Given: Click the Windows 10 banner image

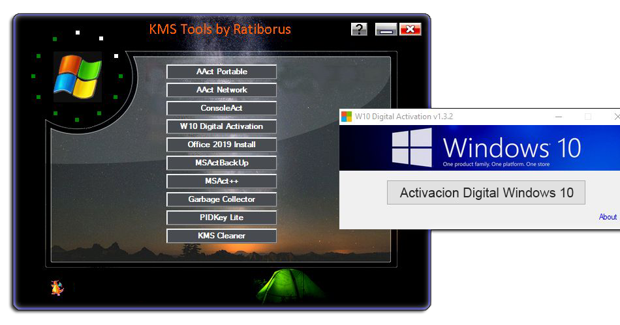Looking at the screenshot, I should click(480, 148).
